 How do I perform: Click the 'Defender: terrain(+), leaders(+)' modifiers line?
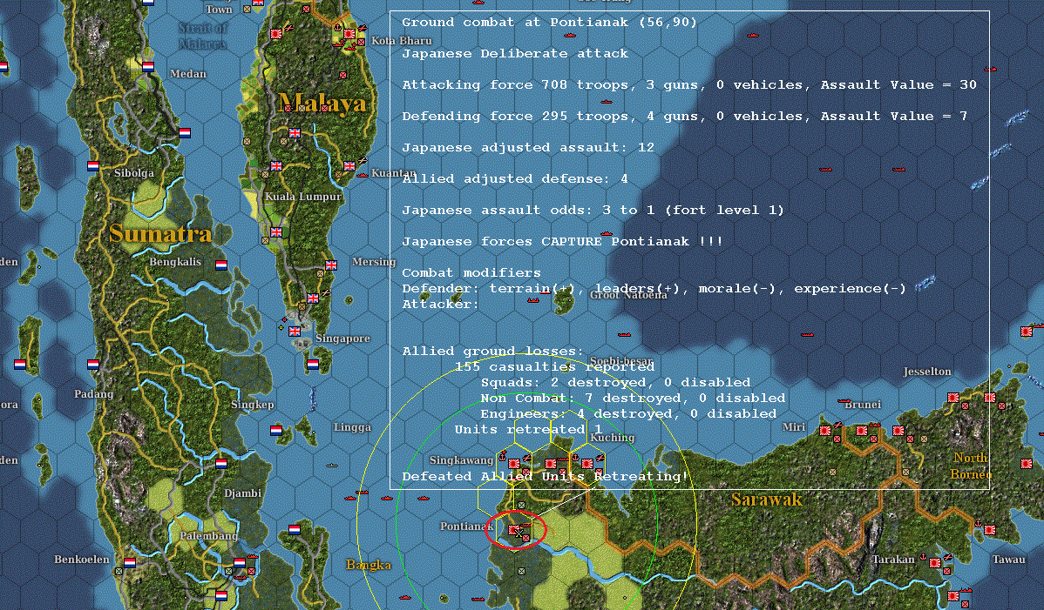(654, 288)
